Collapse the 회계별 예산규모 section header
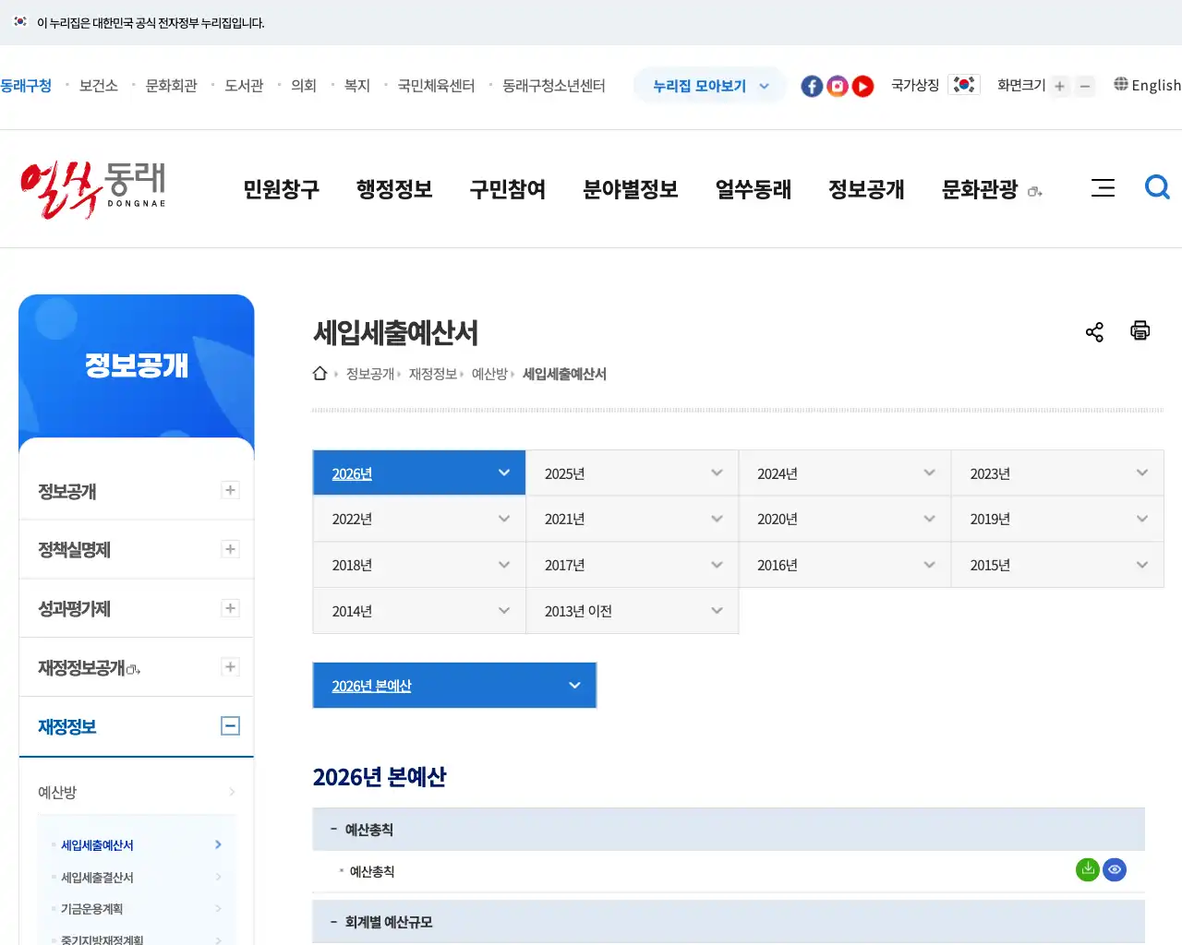1182x945 pixels. pos(729,922)
